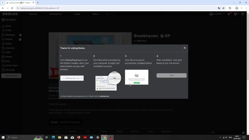Switch to Chrome on the taskbar

pos(104,137)
